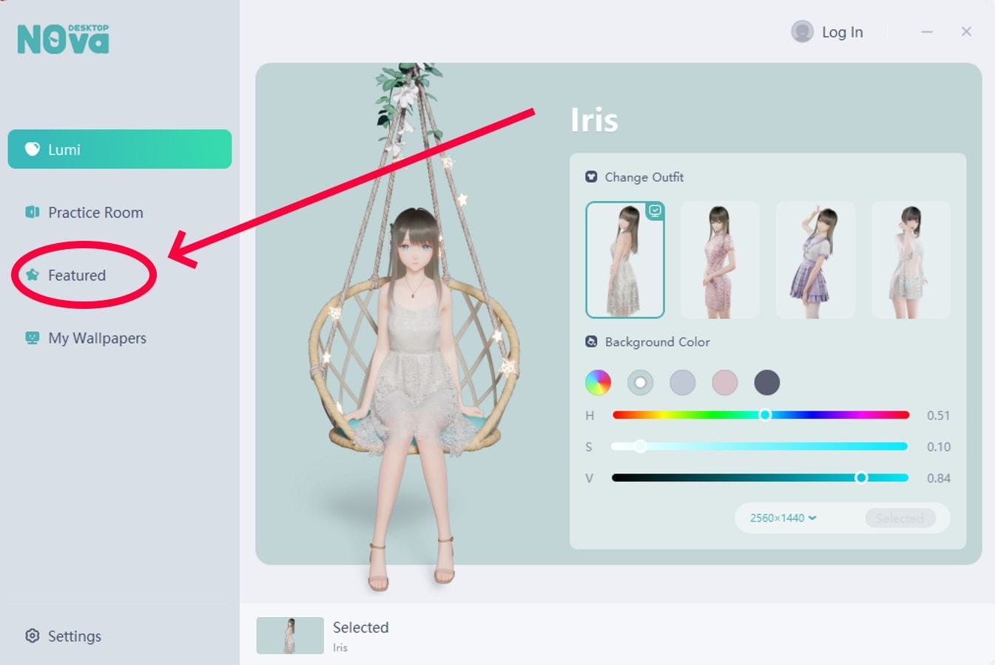Click the user avatar icon
Viewport: 995px width, 665px height.
coord(802,32)
